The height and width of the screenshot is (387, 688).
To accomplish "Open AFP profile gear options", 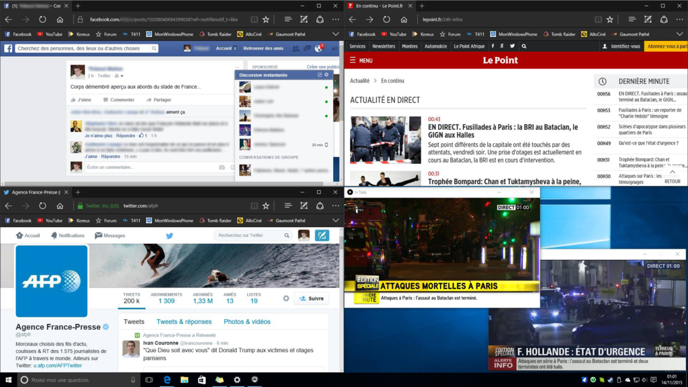I will click(x=286, y=298).
